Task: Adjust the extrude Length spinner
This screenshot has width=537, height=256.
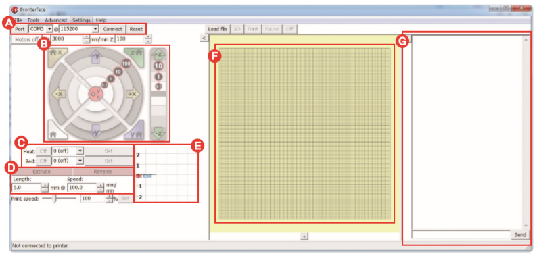Action: coord(45,188)
